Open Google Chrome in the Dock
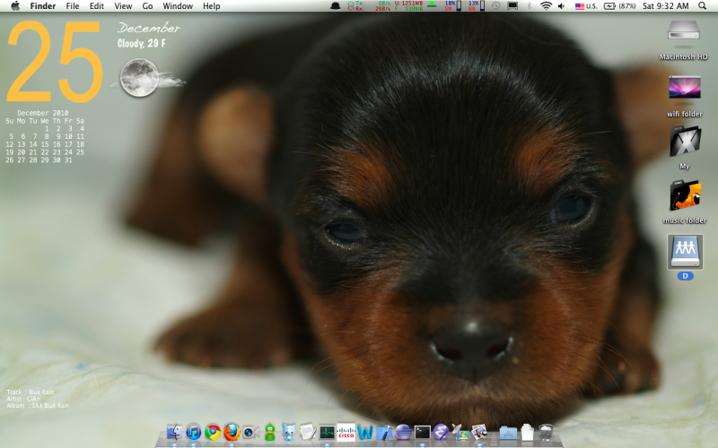718x448 pixels. (213, 432)
